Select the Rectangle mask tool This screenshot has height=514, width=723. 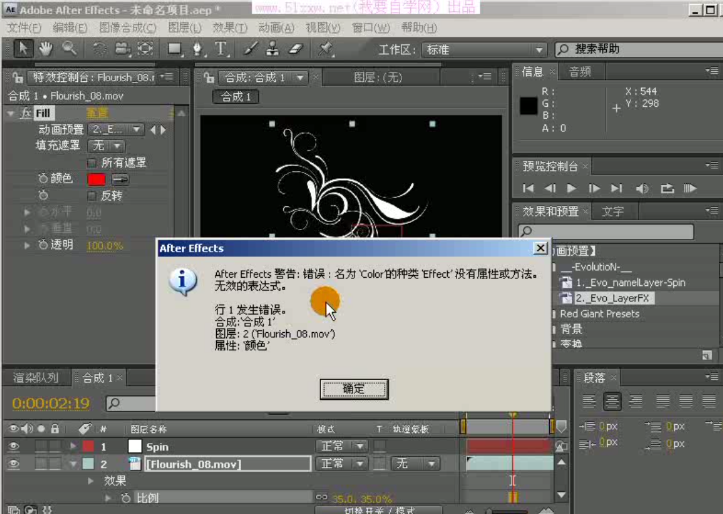coord(175,48)
